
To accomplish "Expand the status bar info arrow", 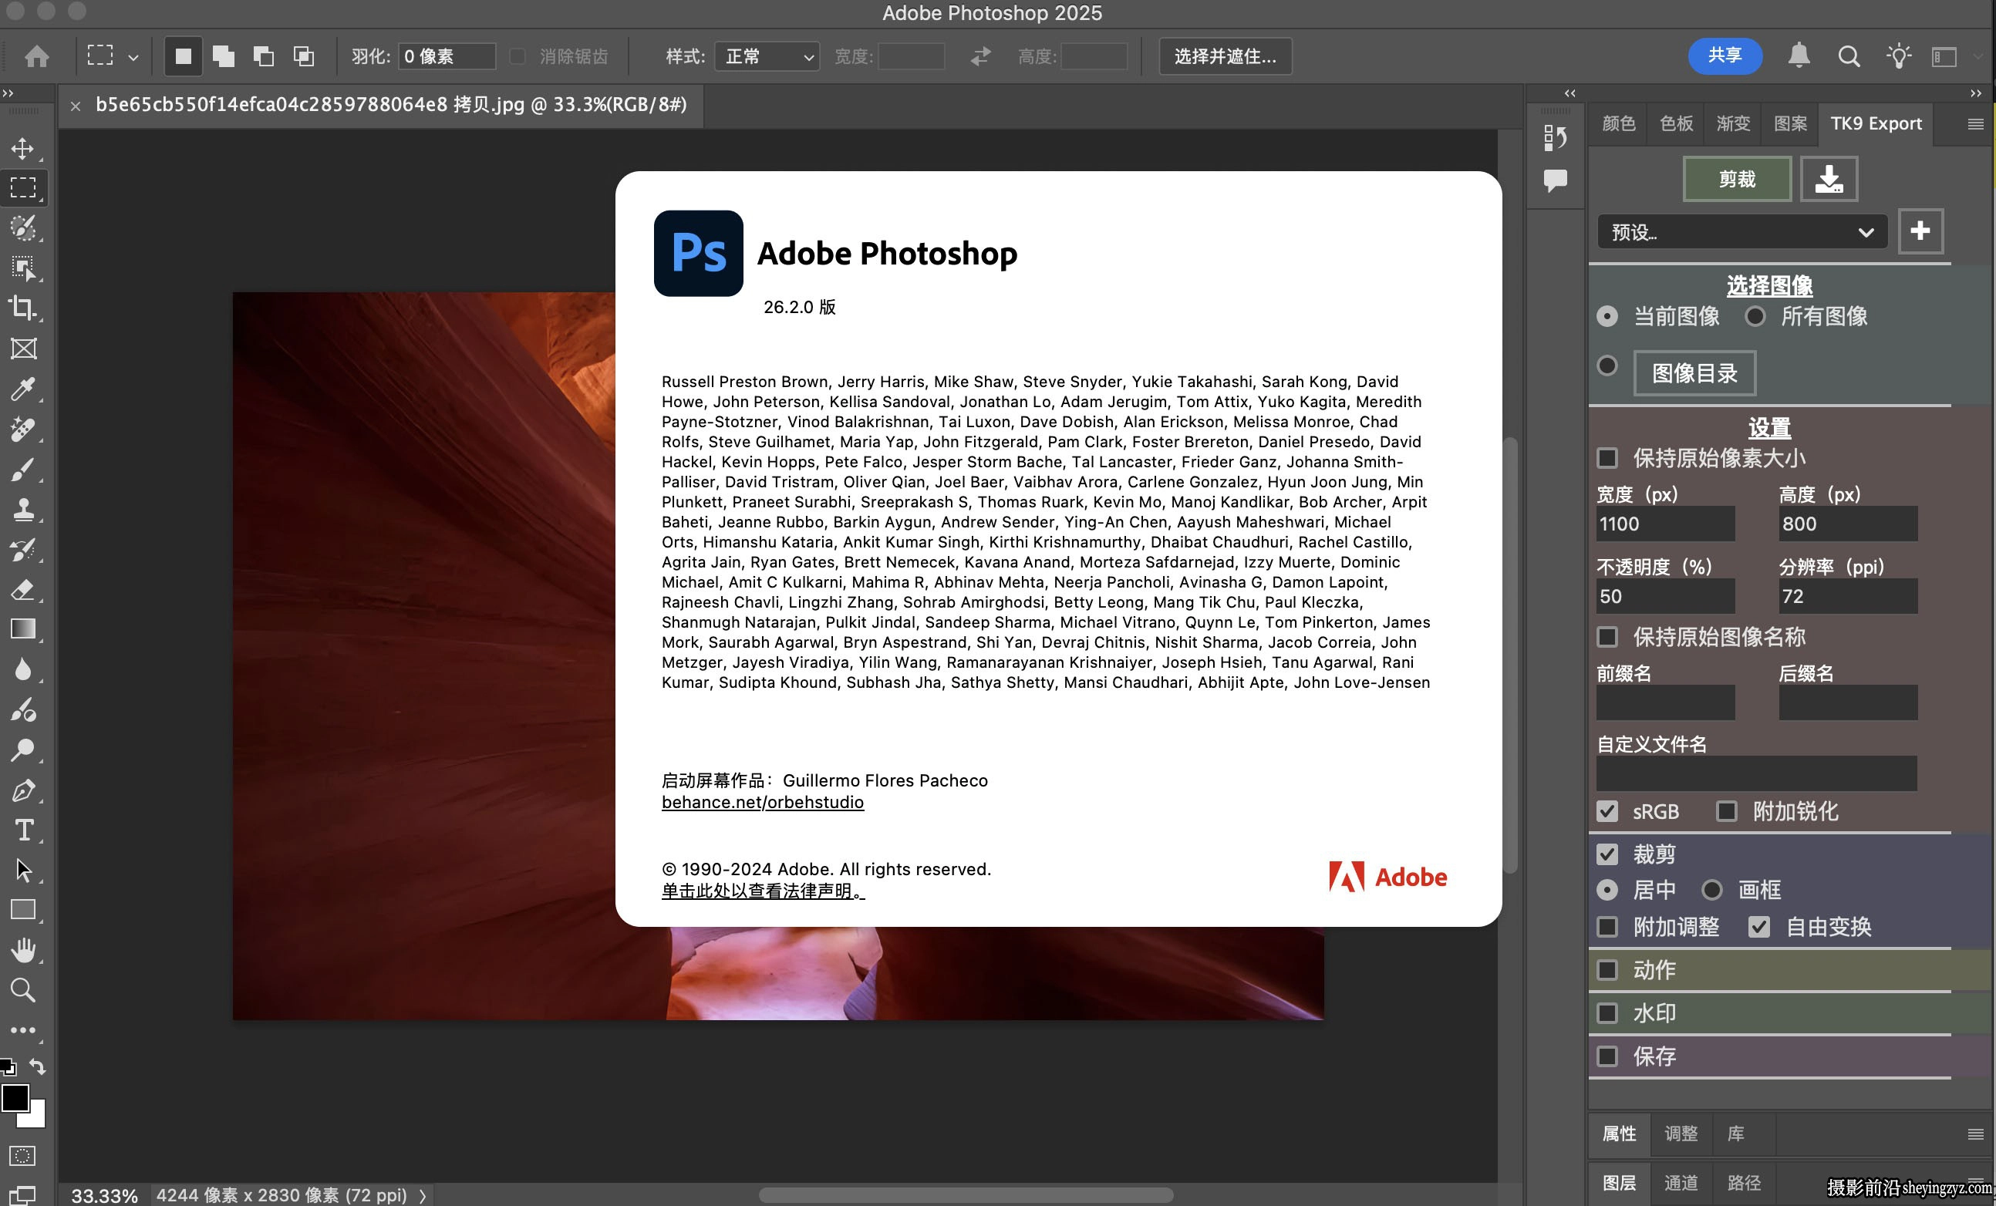I will click(x=422, y=1195).
